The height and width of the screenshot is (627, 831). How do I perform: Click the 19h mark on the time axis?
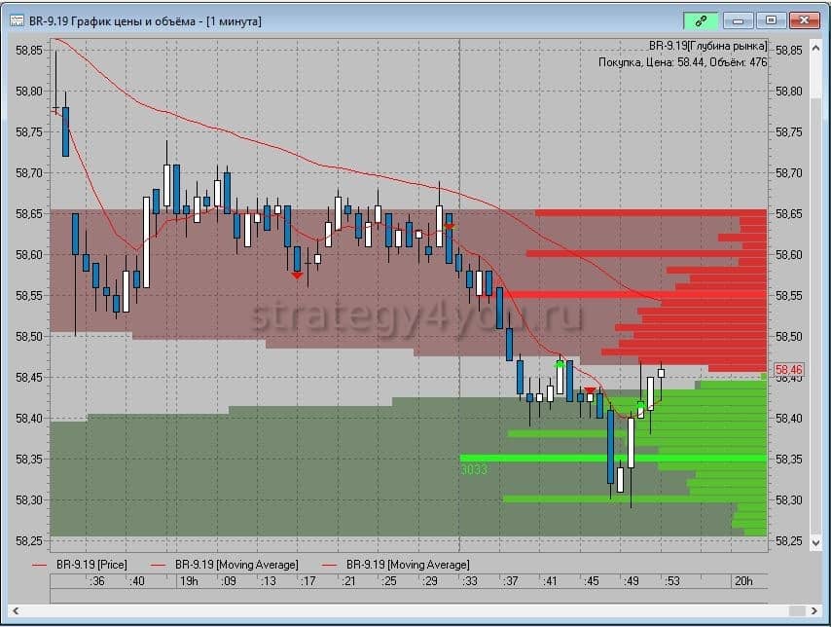(x=188, y=581)
